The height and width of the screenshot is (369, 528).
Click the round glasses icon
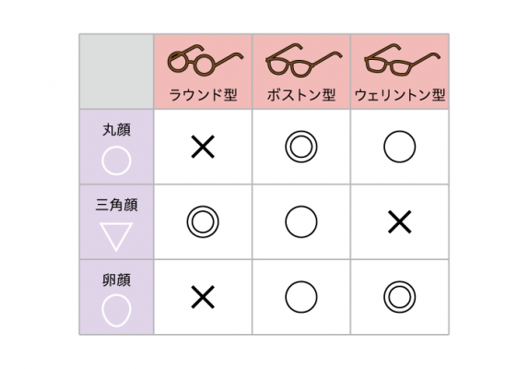coord(205,60)
